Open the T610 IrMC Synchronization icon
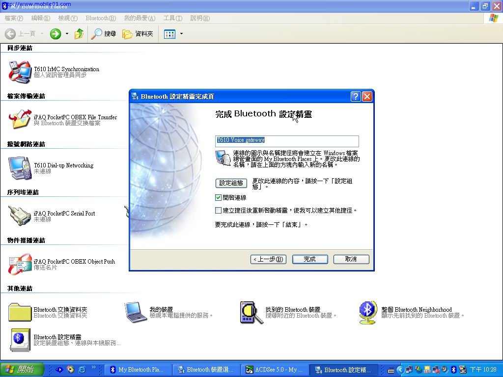This screenshot has height=377, width=503. tap(20, 72)
